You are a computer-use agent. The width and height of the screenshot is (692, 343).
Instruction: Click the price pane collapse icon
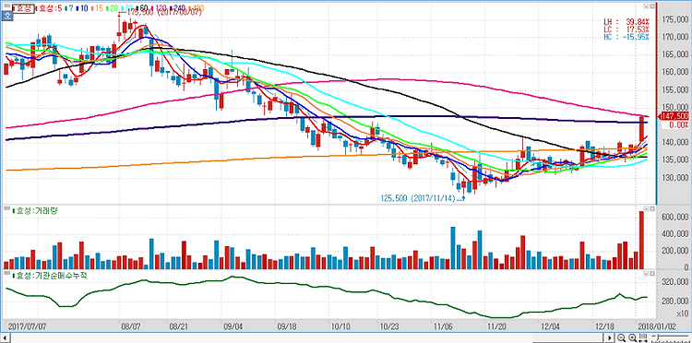click(x=646, y=6)
